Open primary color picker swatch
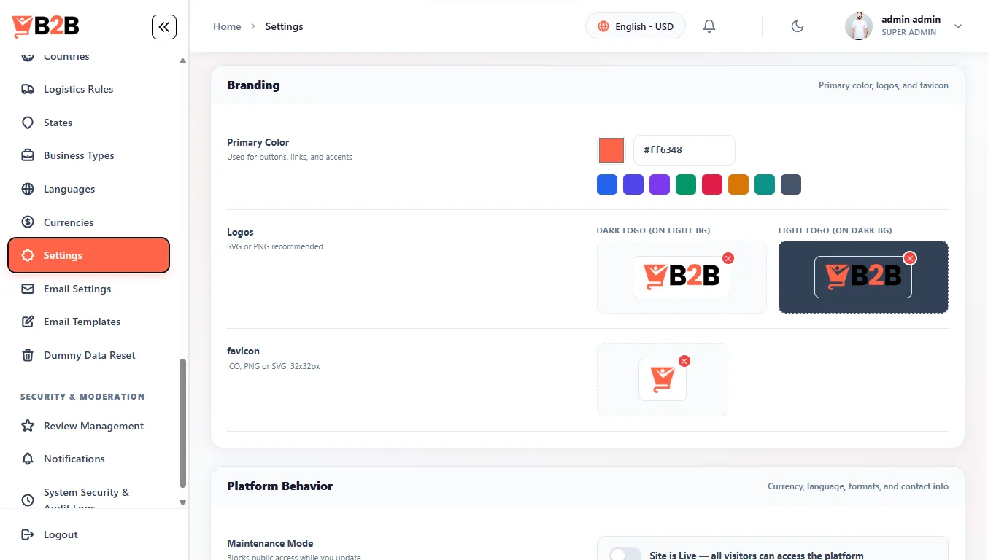The height and width of the screenshot is (560, 988). click(x=611, y=150)
